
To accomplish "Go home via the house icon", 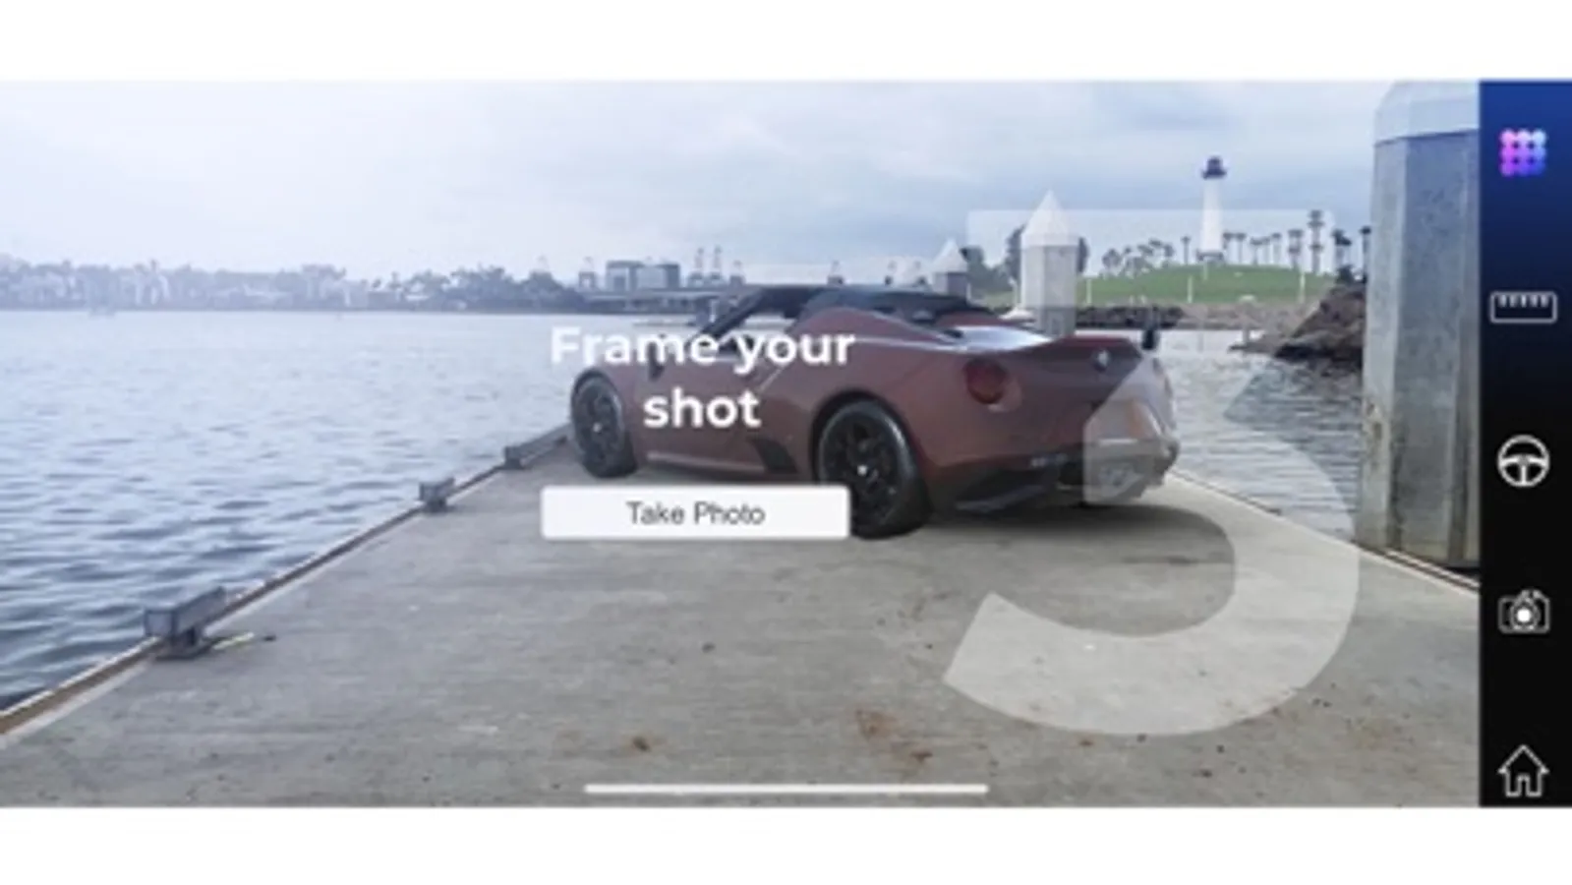I will [x=1523, y=770].
